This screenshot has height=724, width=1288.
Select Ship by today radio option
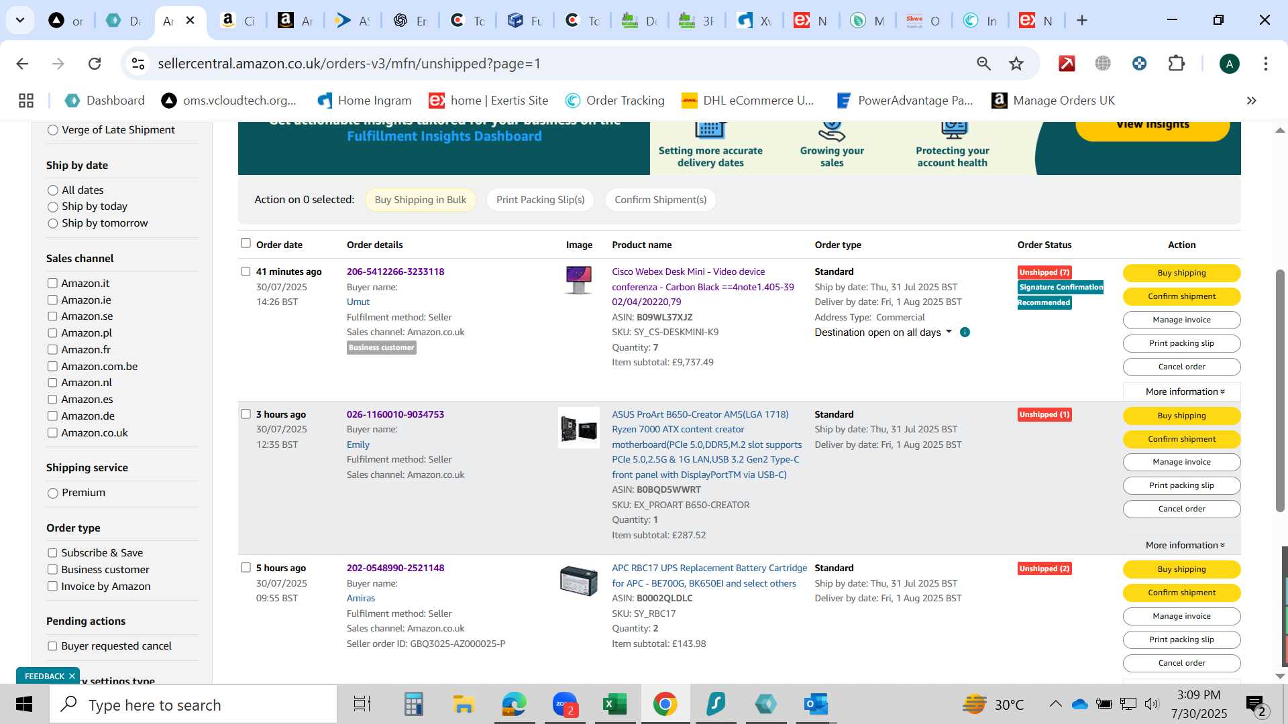52,207
